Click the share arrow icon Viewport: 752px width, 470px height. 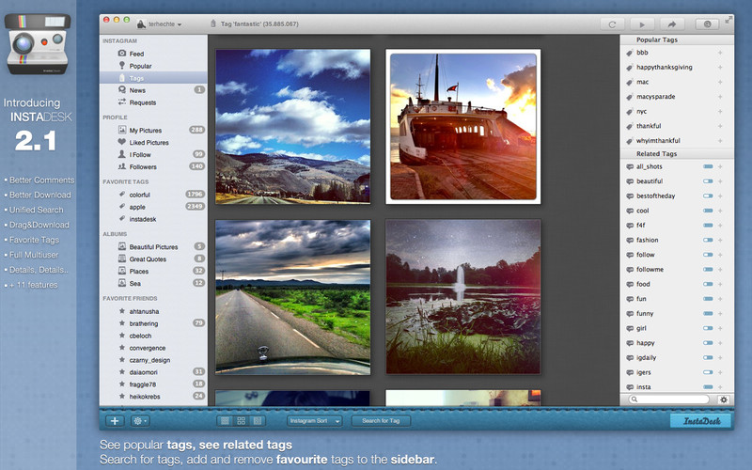(x=670, y=23)
